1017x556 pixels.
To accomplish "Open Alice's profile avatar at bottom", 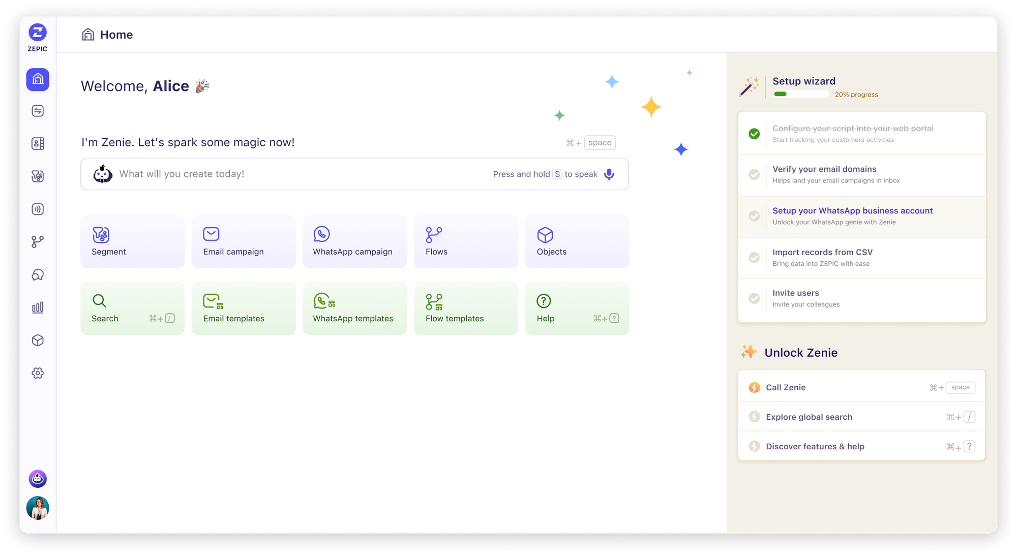I will click(37, 508).
